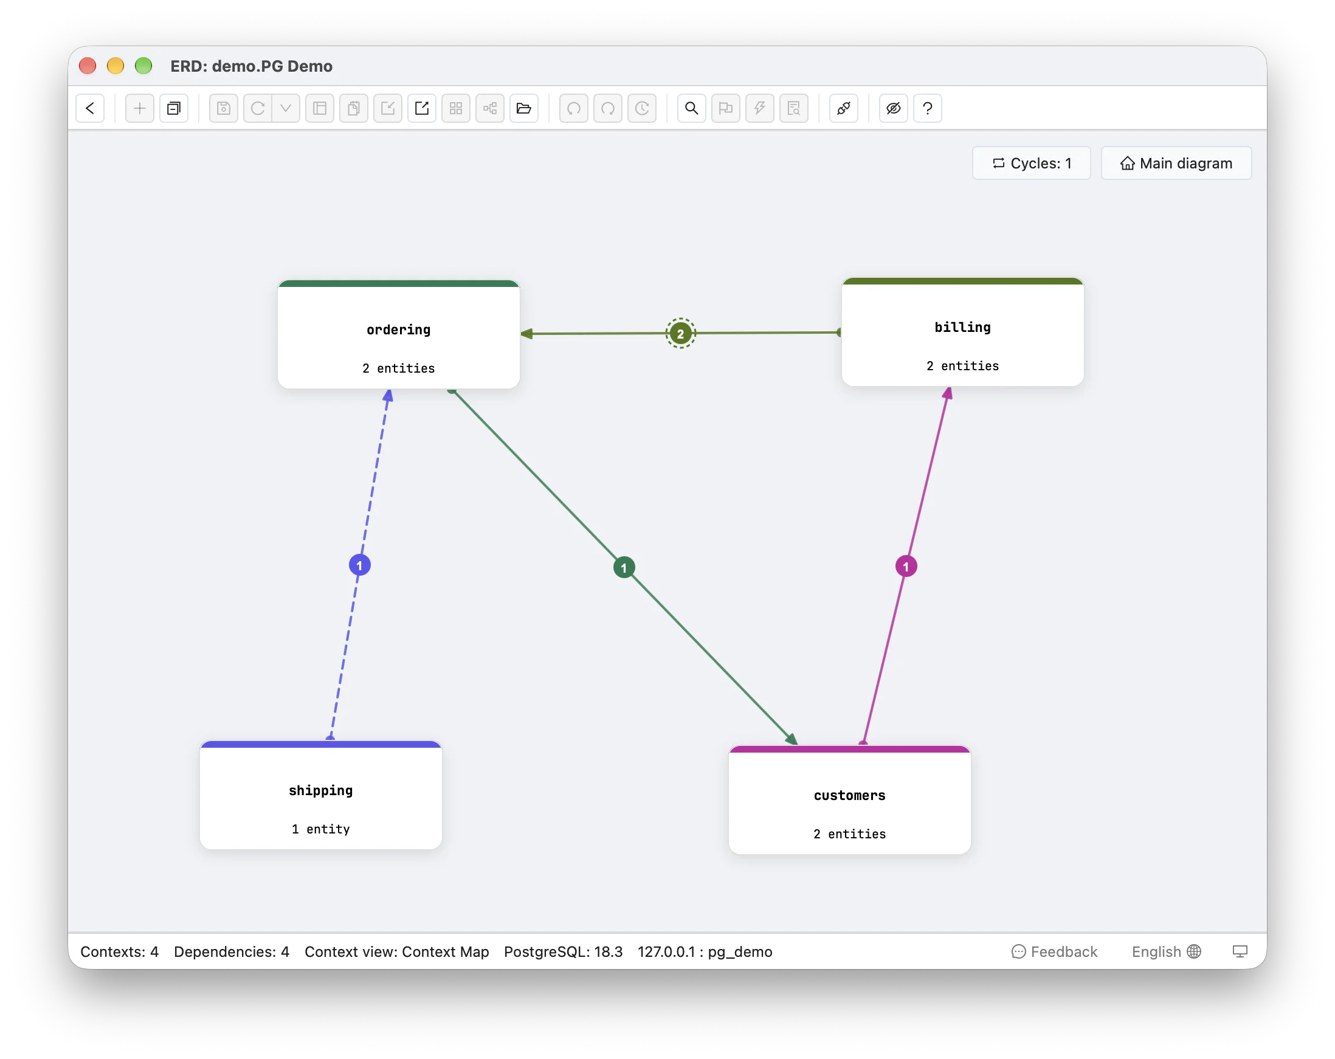Open the English language selector
The height and width of the screenshot is (1059, 1335).
click(x=1167, y=951)
